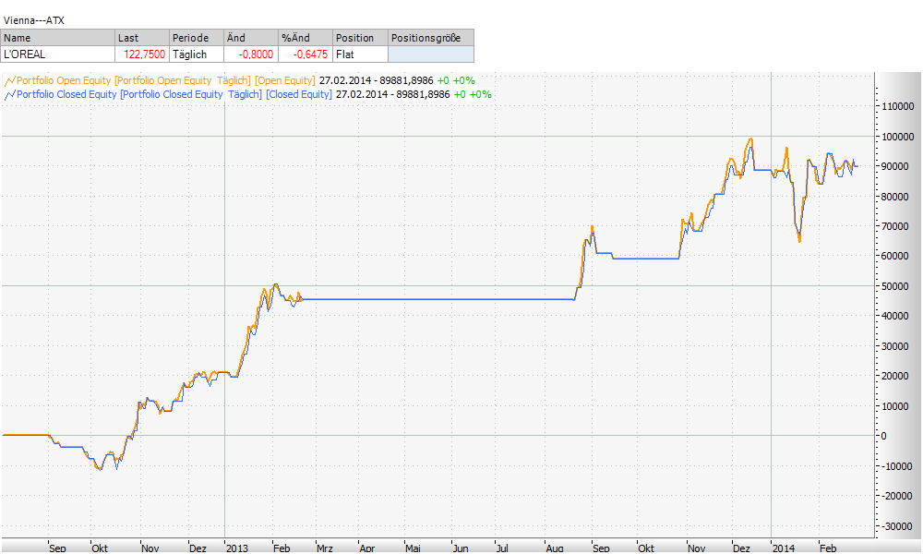
Task: Click the Vienna---ATX title
Action: (33, 20)
